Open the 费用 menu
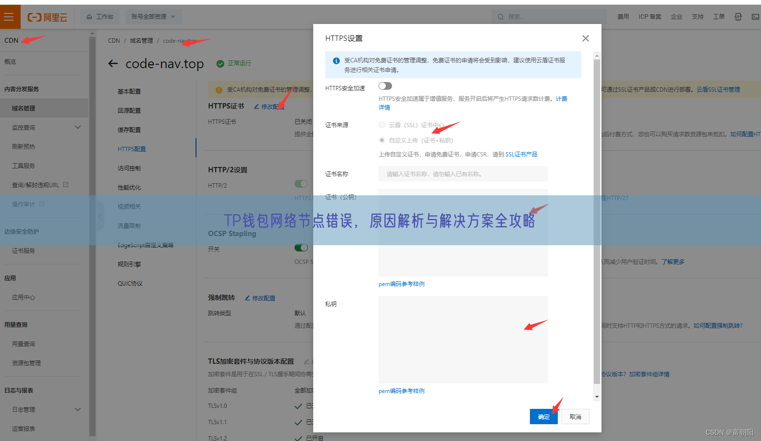 click(623, 17)
